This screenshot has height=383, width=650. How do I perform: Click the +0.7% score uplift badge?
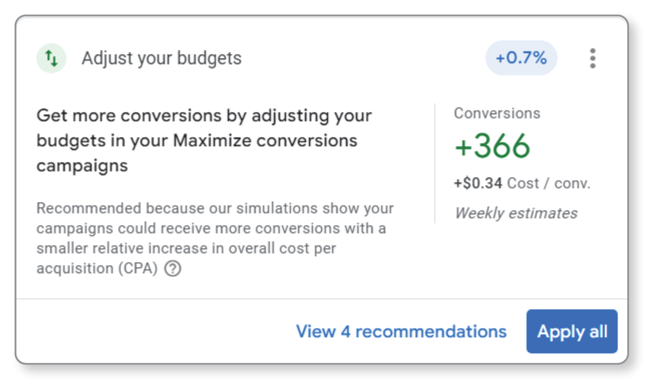coord(521,58)
